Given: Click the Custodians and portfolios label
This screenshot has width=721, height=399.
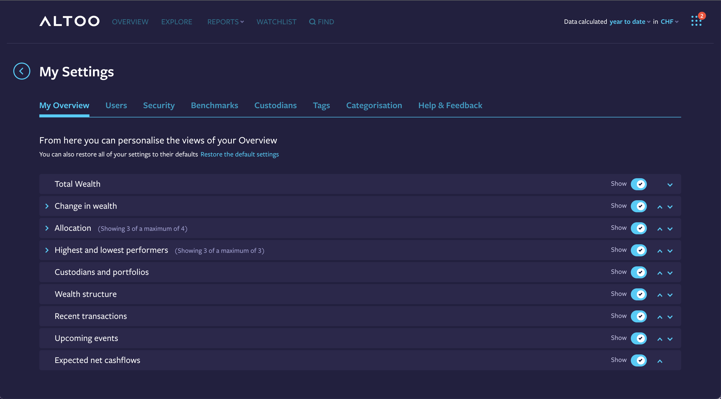Looking at the screenshot, I should pos(102,272).
